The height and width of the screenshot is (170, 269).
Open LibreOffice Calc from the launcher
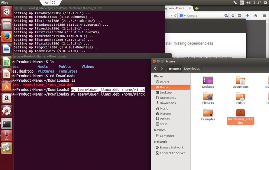click(7, 61)
